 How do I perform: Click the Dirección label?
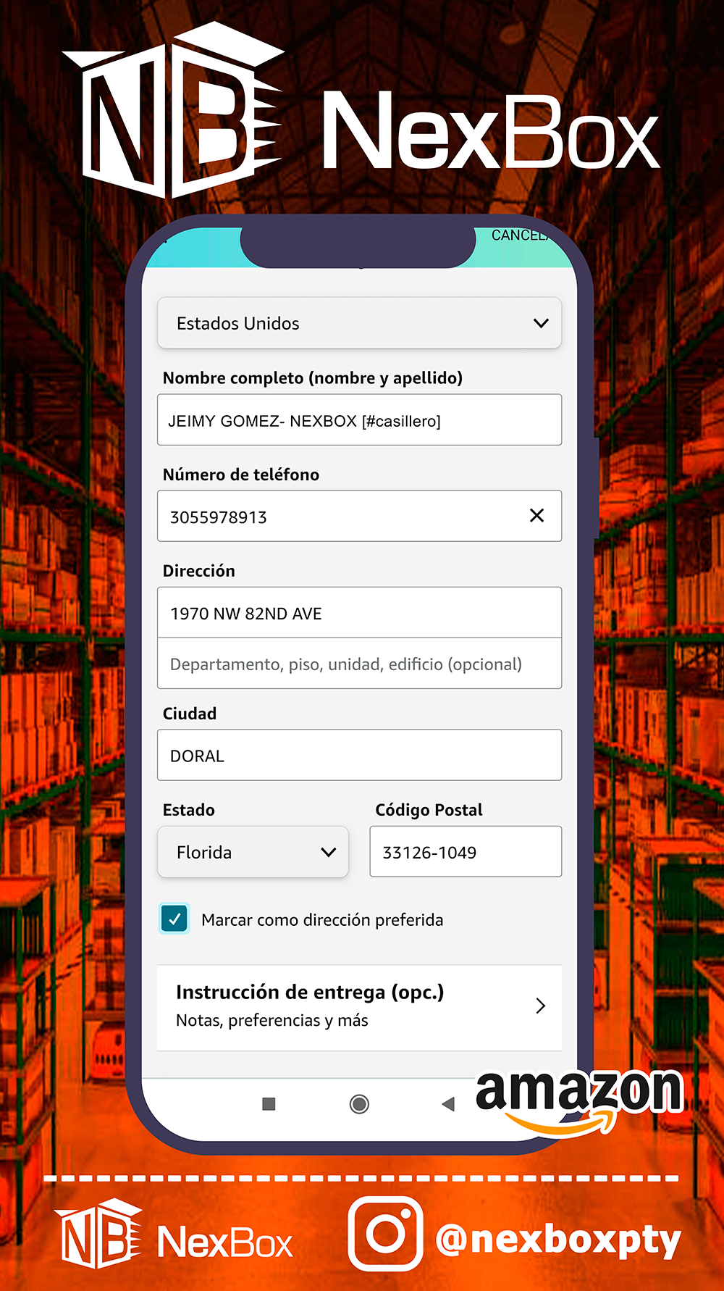tap(199, 571)
